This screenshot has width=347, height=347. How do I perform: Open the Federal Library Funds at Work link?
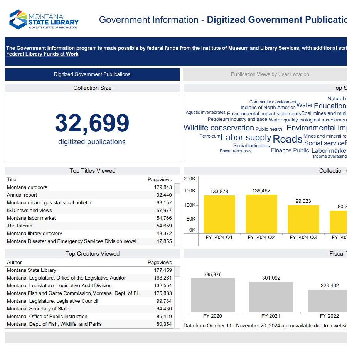point(42,54)
